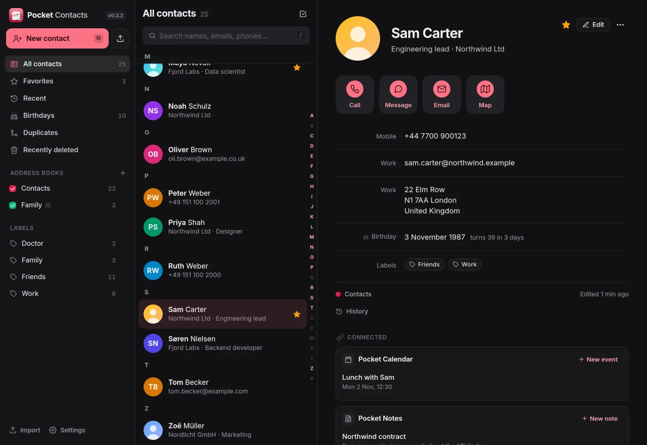This screenshot has width=647, height=445.
Task: Open Favorites in the sidebar
Action: coord(68,81)
